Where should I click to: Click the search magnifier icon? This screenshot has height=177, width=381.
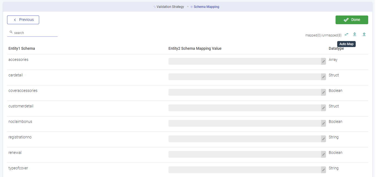pos(11,32)
